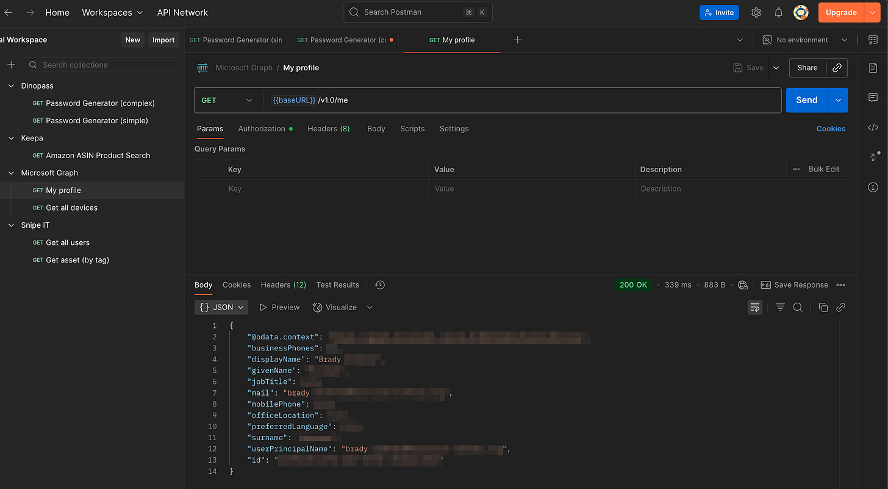Click the network globe icon in response bar
The height and width of the screenshot is (489, 888).
click(x=743, y=285)
